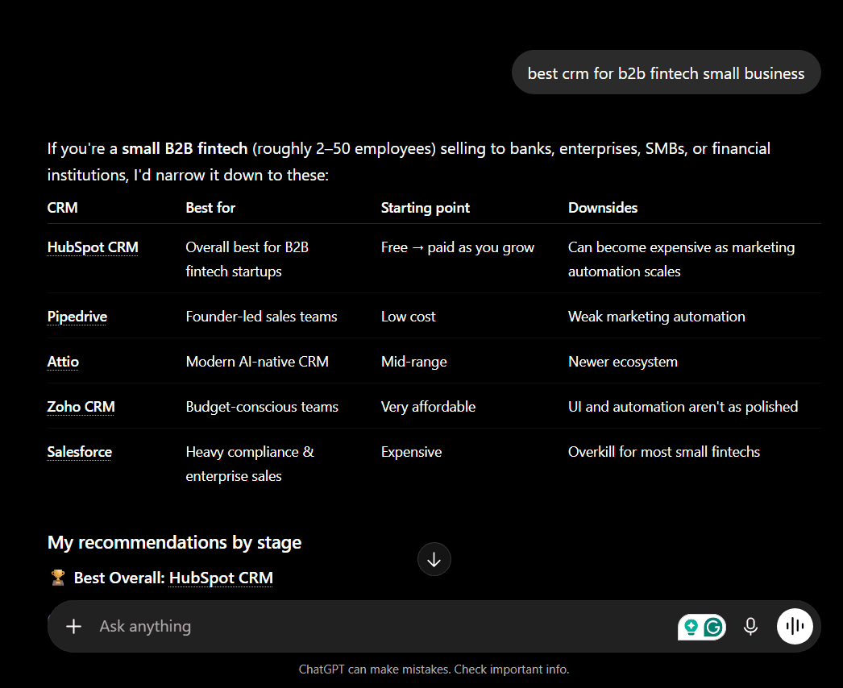Click 'Overkill for most small fintechs'
The width and height of the screenshot is (843, 688).
[x=664, y=452]
